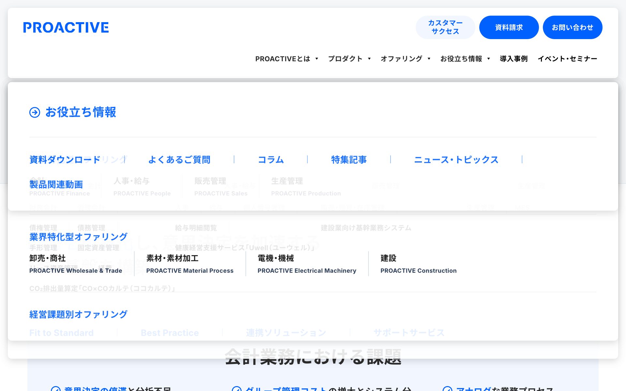This screenshot has height=391, width=626.
Task: Click the circled arrow icon beside お役立ち情報
Action: point(35,112)
